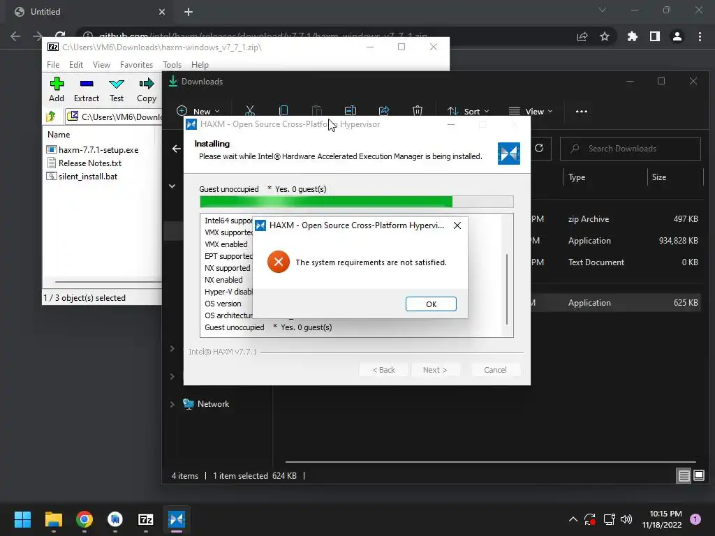Switch to details view icon in status bar
Screen dimensions: 715x536
(x=684, y=476)
